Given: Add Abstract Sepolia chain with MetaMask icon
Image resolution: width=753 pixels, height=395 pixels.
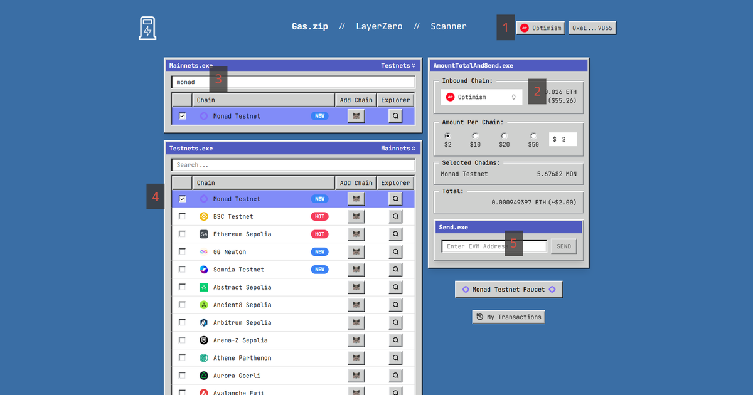Looking at the screenshot, I should [x=356, y=287].
